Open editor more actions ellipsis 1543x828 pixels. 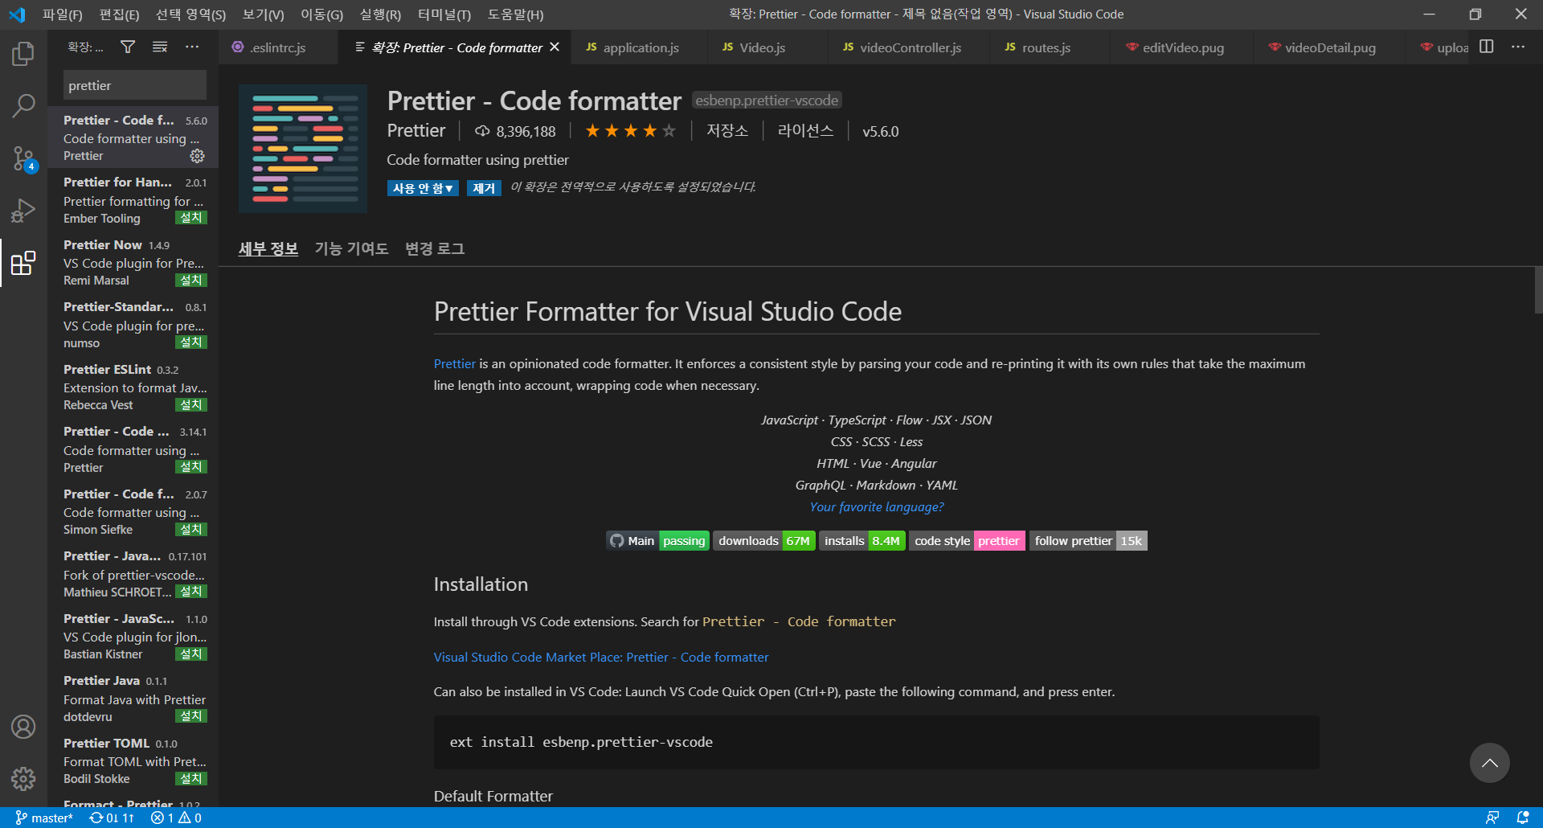pyautogui.click(x=1518, y=47)
